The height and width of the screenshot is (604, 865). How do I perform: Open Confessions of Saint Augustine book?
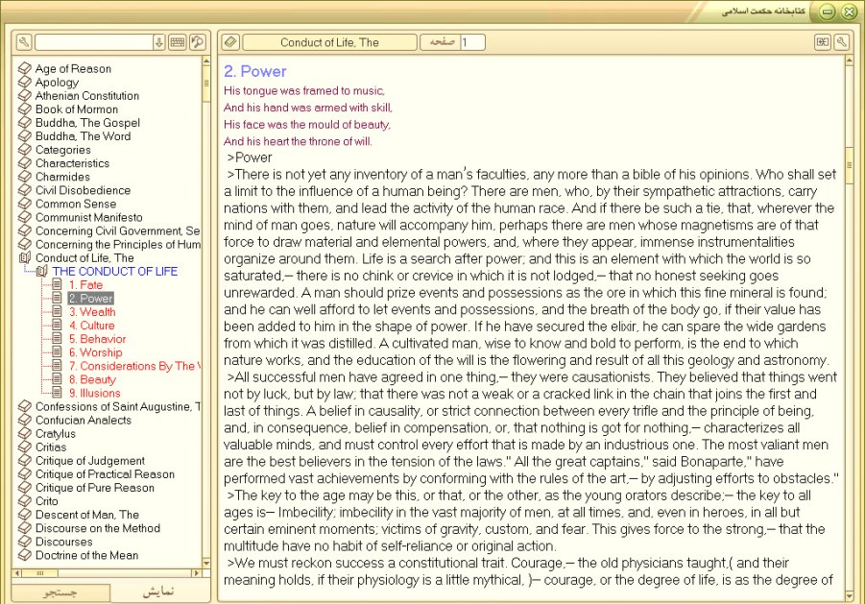click(117, 406)
